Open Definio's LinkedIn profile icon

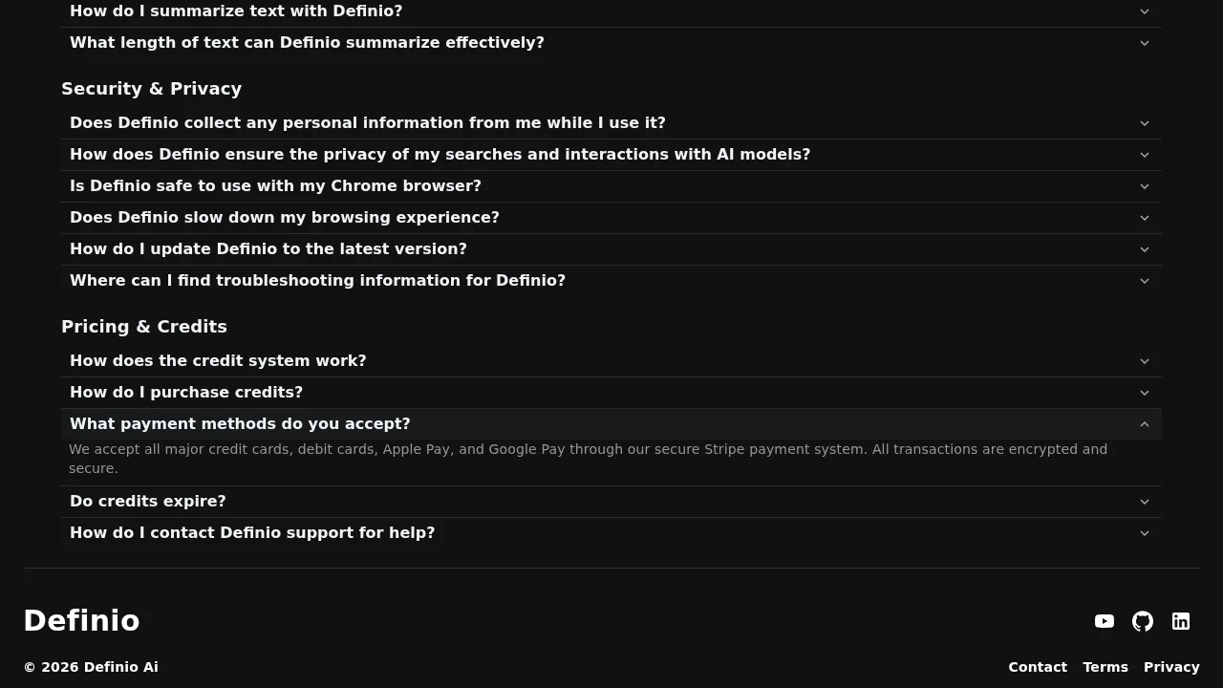click(1181, 621)
